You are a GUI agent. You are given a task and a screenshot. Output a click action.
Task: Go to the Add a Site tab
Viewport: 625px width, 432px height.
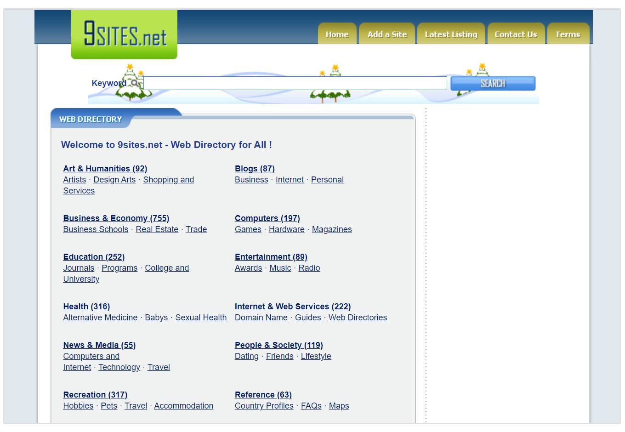(x=387, y=34)
